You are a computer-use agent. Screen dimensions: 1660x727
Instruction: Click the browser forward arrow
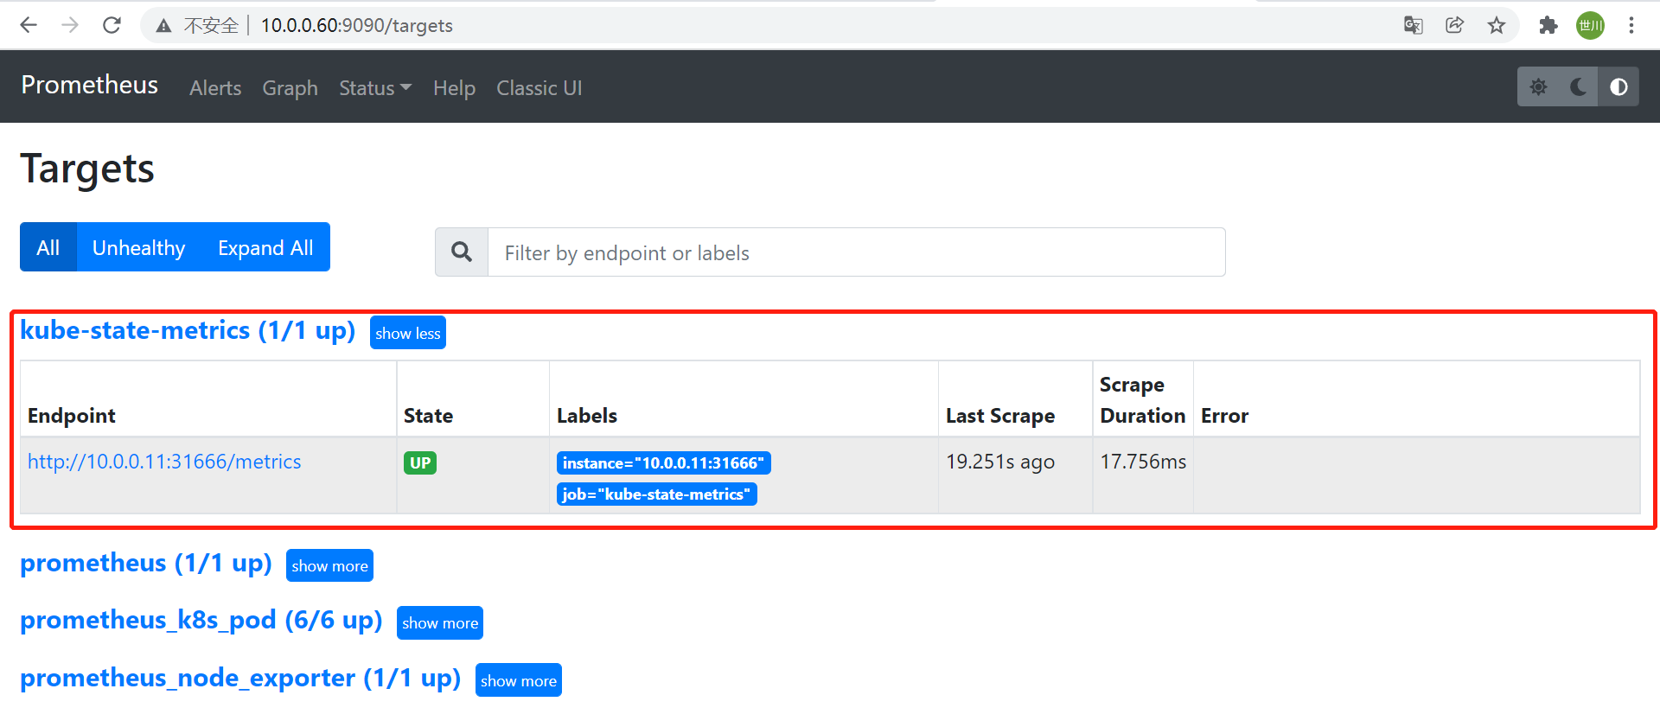pos(70,25)
